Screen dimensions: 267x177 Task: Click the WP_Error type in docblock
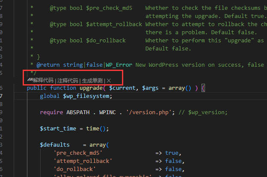[119, 65]
